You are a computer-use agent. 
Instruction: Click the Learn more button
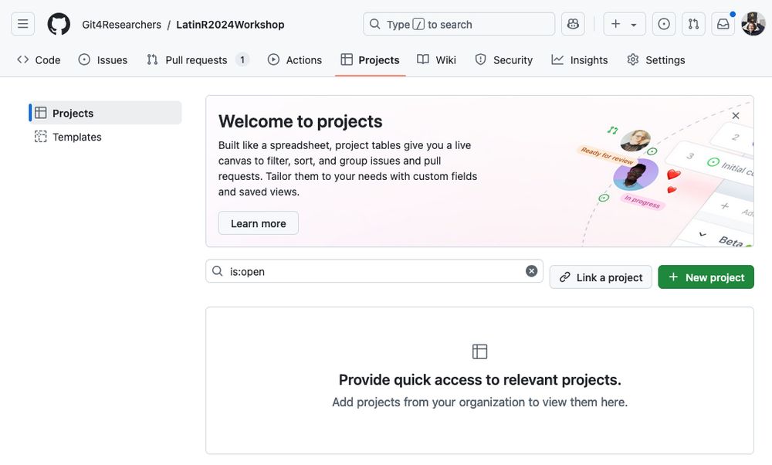[258, 222]
